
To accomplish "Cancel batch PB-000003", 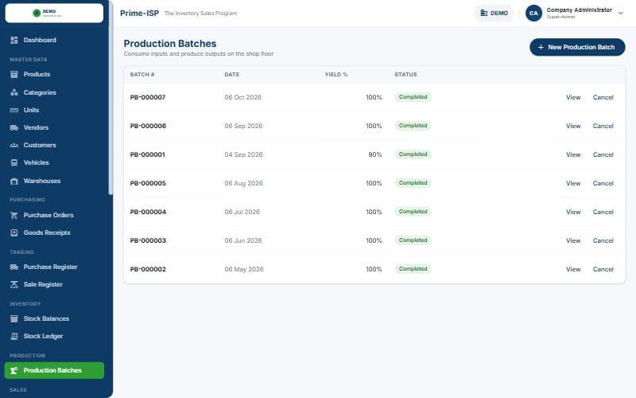I will [x=603, y=240].
